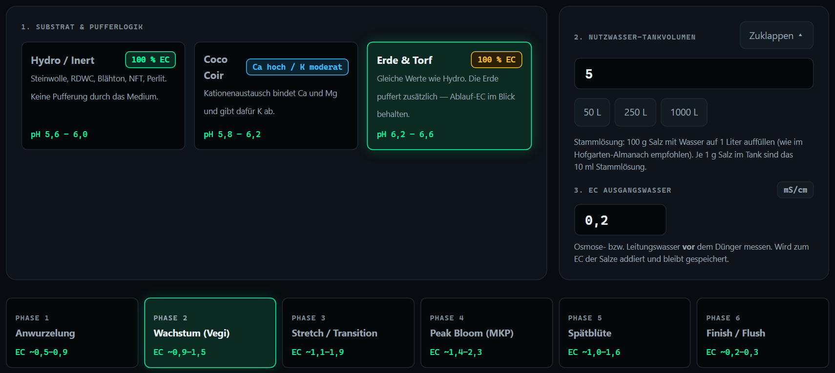Switch to Phase 4 Peak Bloom (MKP)
The image size is (835, 373).
point(486,333)
